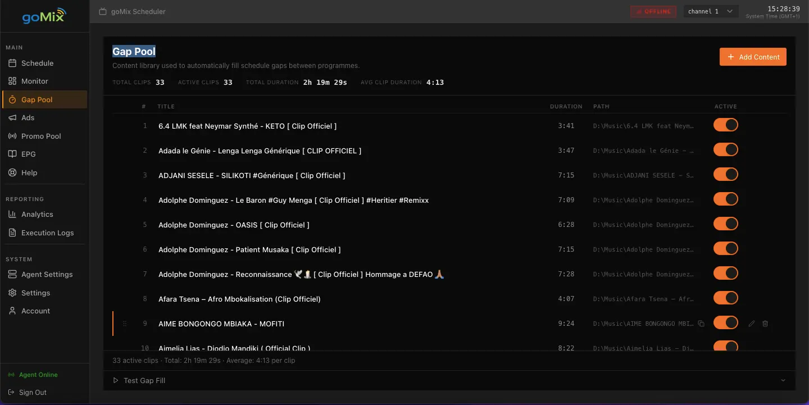Navigate to Promo Pool
Screen dimensions: 809x405
[x=44, y=136]
